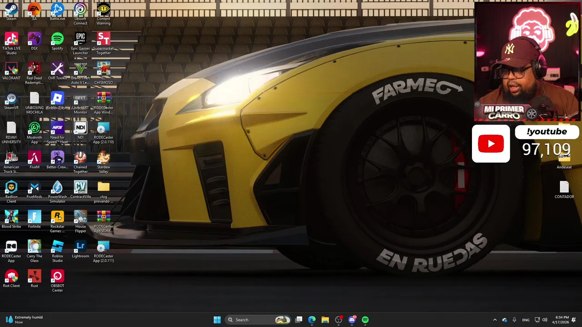The width and height of the screenshot is (582, 327).
Task: Select the House Flipper icon
Action: pyautogui.click(x=80, y=221)
